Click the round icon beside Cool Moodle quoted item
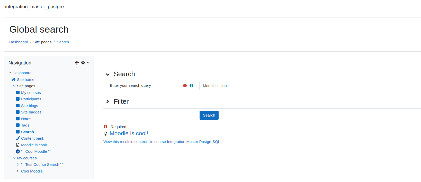 coord(18,151)
